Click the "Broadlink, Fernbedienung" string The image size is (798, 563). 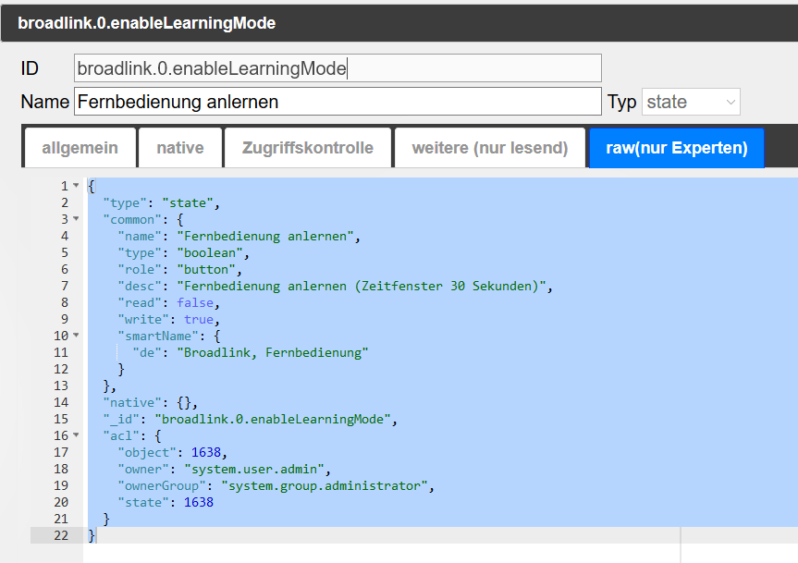click(272, 352)
